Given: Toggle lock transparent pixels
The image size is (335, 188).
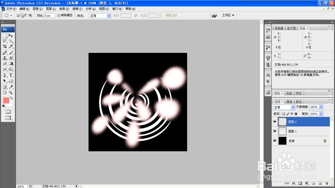Looking at the screenshot, I should pos(283,114).
